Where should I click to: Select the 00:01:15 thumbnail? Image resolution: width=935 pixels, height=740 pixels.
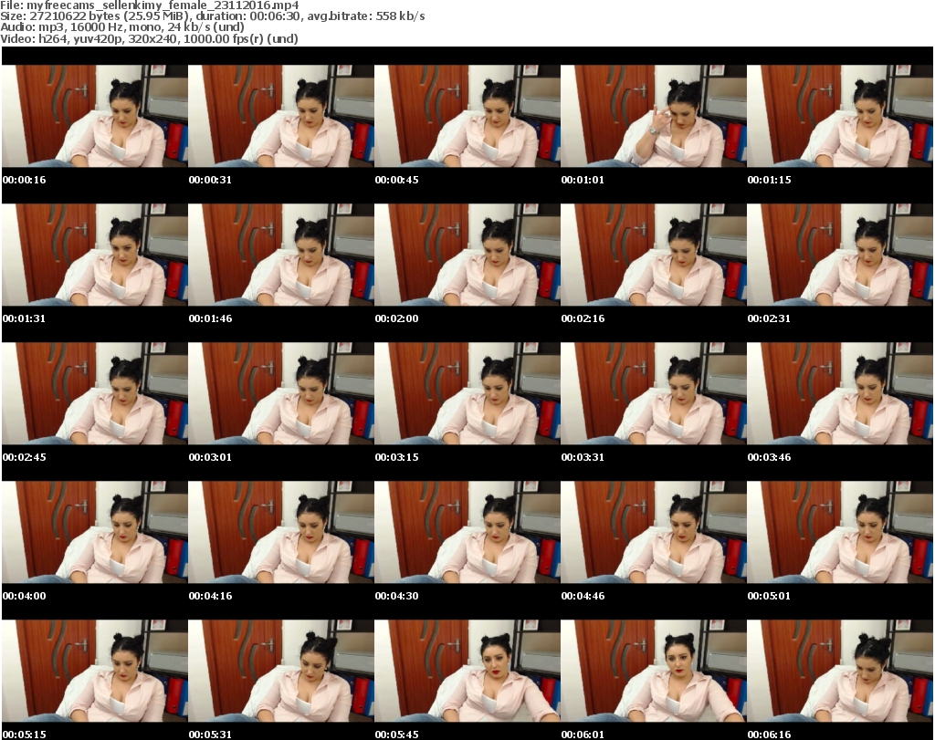(x=840, y=116)
